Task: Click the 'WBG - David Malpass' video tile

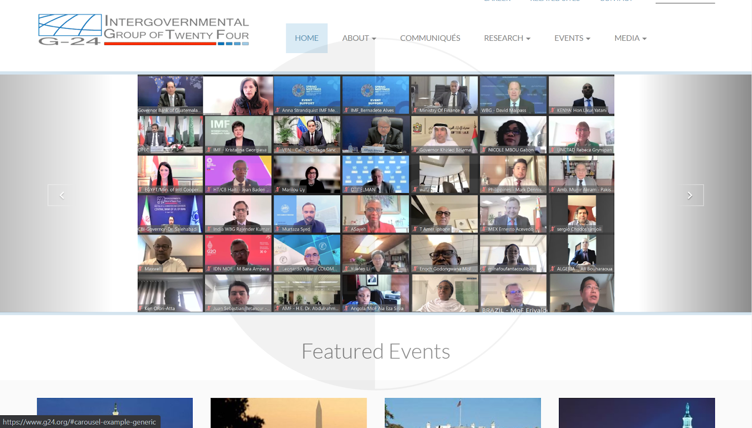Action: point(513,95)
